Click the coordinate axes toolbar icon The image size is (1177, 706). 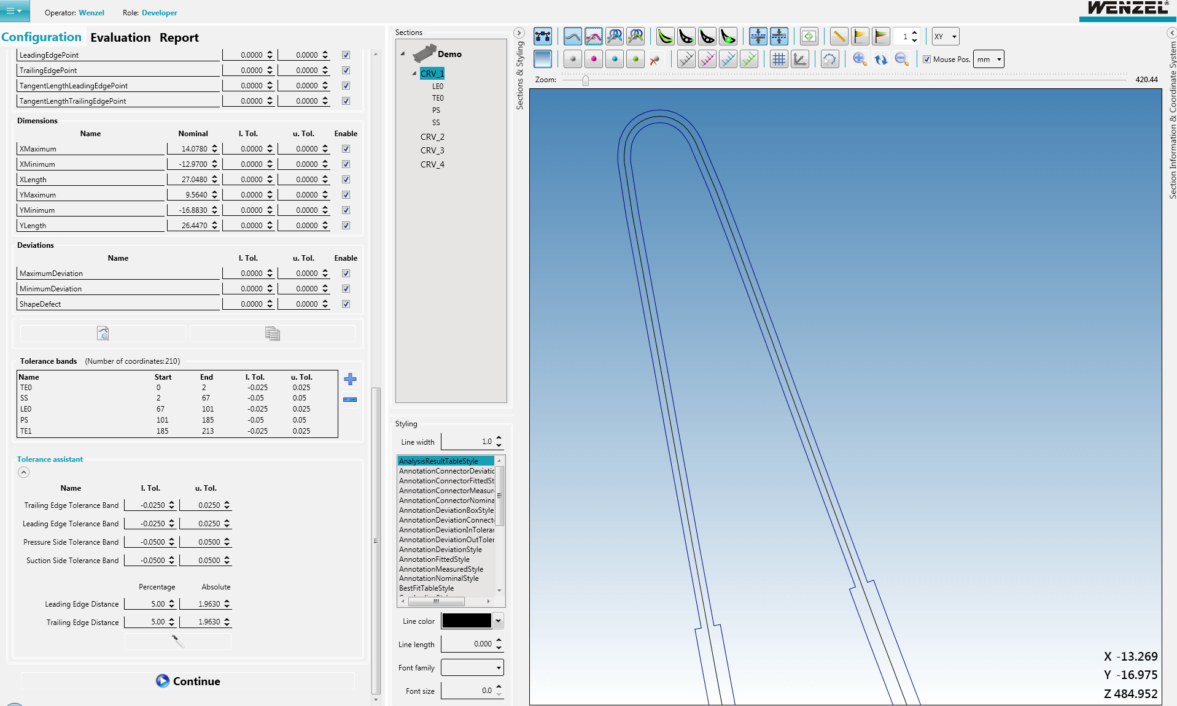pos(799,59)
